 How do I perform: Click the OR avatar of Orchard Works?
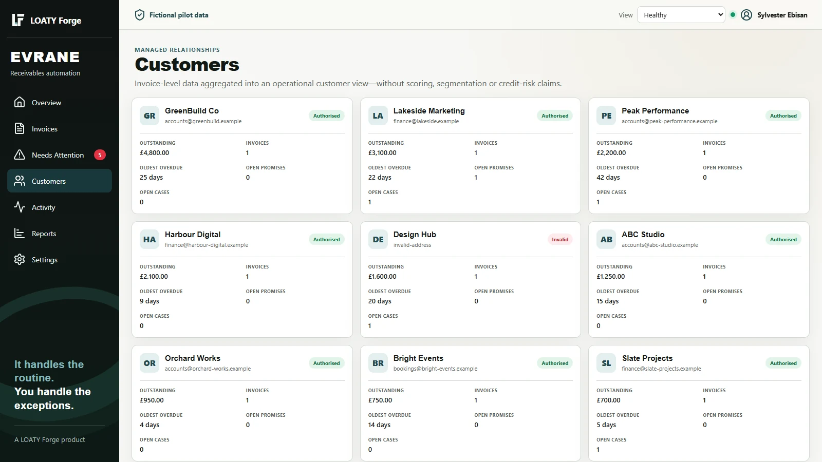(x=150, y=363)
